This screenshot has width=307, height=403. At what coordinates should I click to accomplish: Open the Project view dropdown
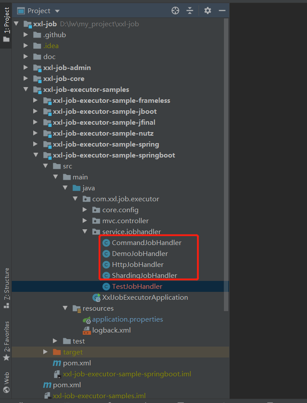[57, 11]
